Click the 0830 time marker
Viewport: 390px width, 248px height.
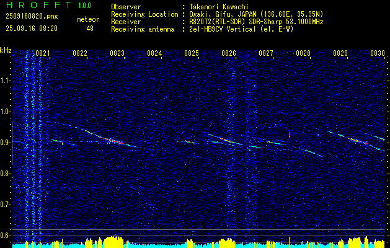(x=378, y=53)
